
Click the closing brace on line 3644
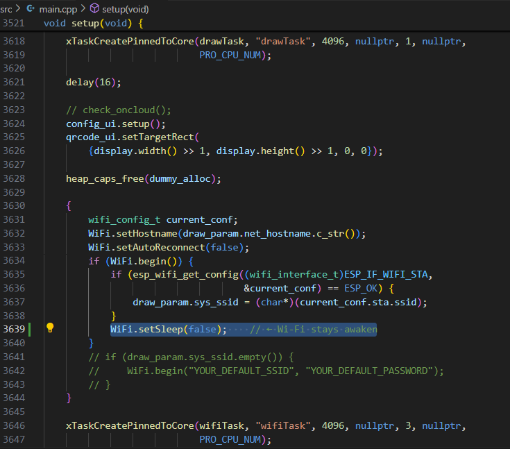pyautogui.click(x=69, y=398)
